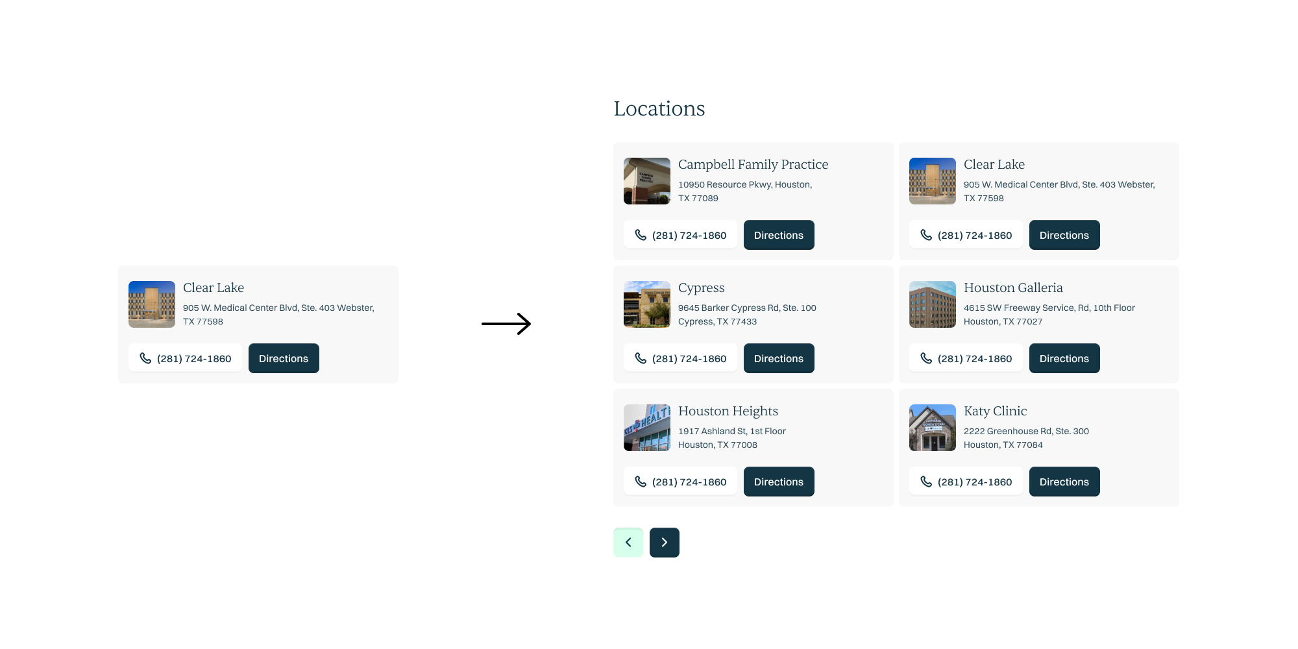Image resolution: width=1298 pixels, height=649 pixels.
Task: Click Directions on the standalone Clear Lake card
Action: coord(283,358)
